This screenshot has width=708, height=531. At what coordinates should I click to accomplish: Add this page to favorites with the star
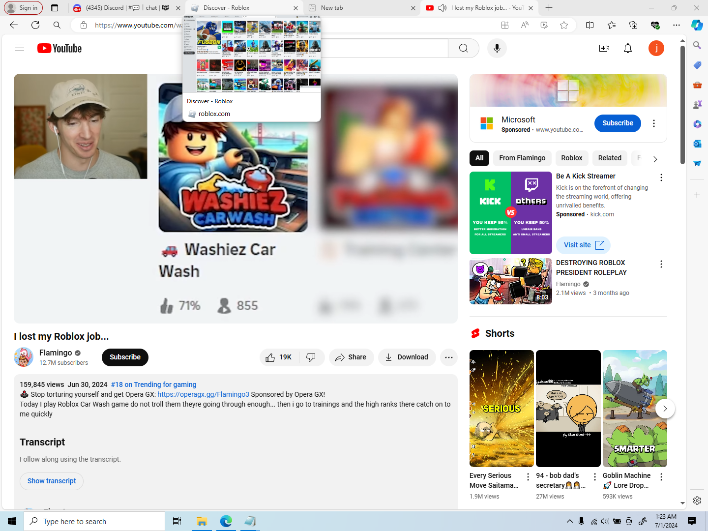(x=564, y=25)
